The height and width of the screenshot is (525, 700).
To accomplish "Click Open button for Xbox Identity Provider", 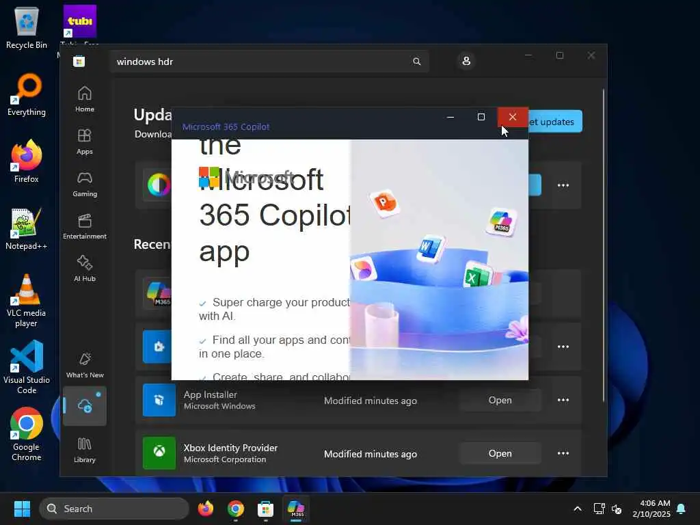I will coord(500,454).
